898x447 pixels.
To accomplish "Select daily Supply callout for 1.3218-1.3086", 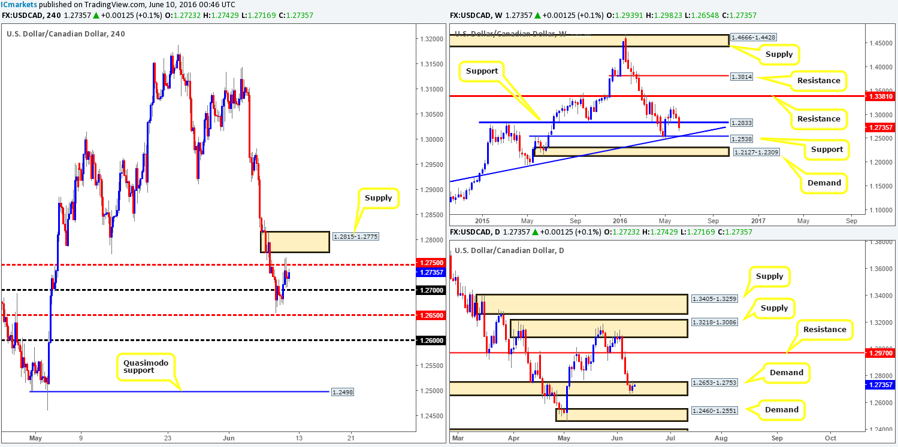I will coord(774,308).
